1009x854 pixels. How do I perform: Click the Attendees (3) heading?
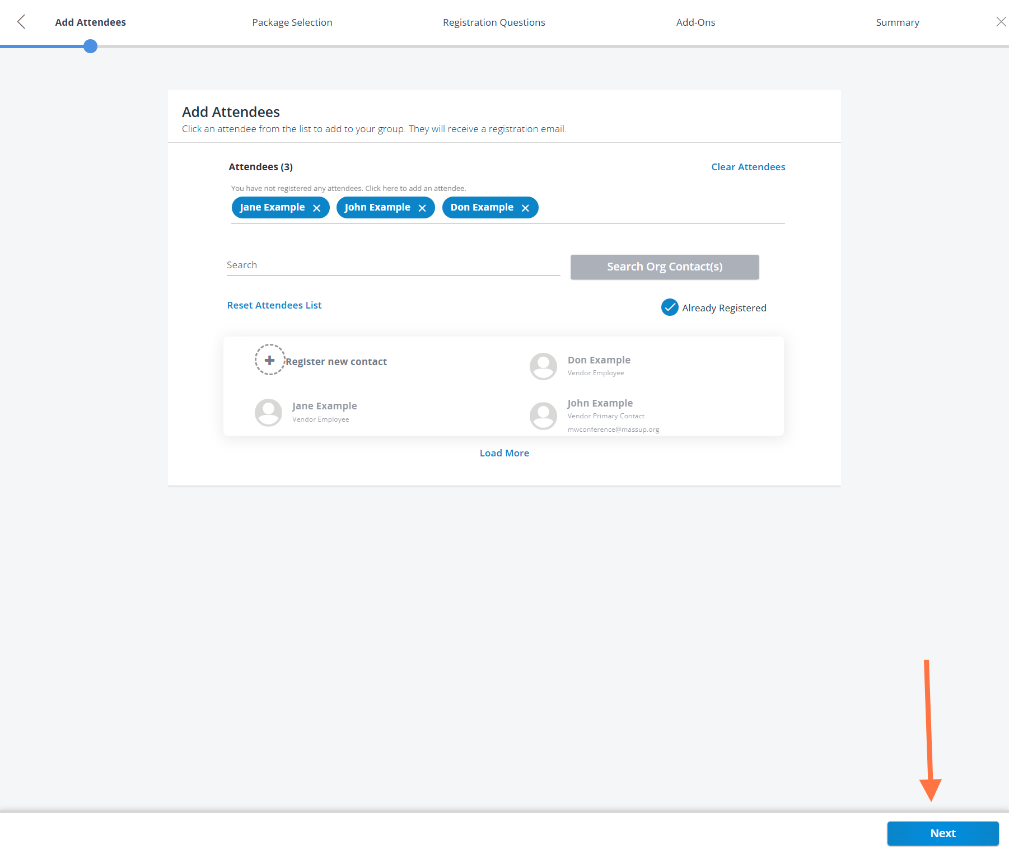pos(261,167)
